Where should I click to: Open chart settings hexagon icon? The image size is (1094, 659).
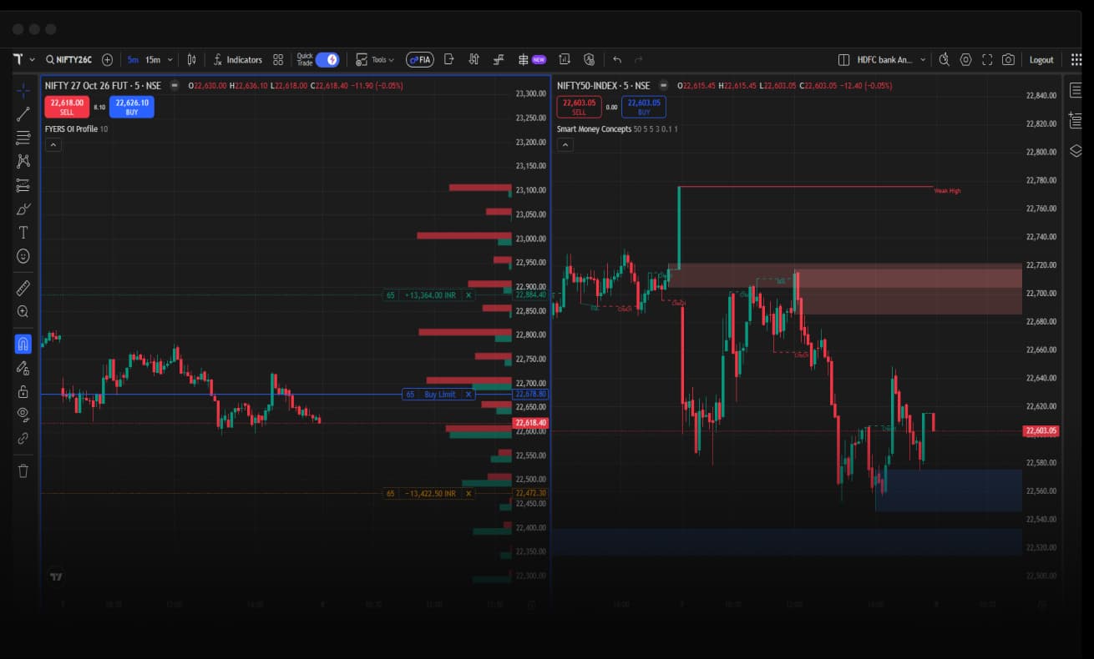click(966, 59)
